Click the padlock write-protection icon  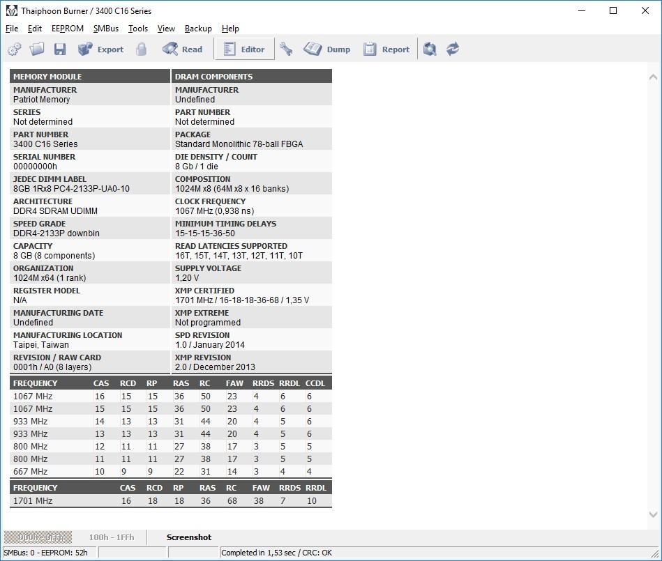(x=142, y=49)
